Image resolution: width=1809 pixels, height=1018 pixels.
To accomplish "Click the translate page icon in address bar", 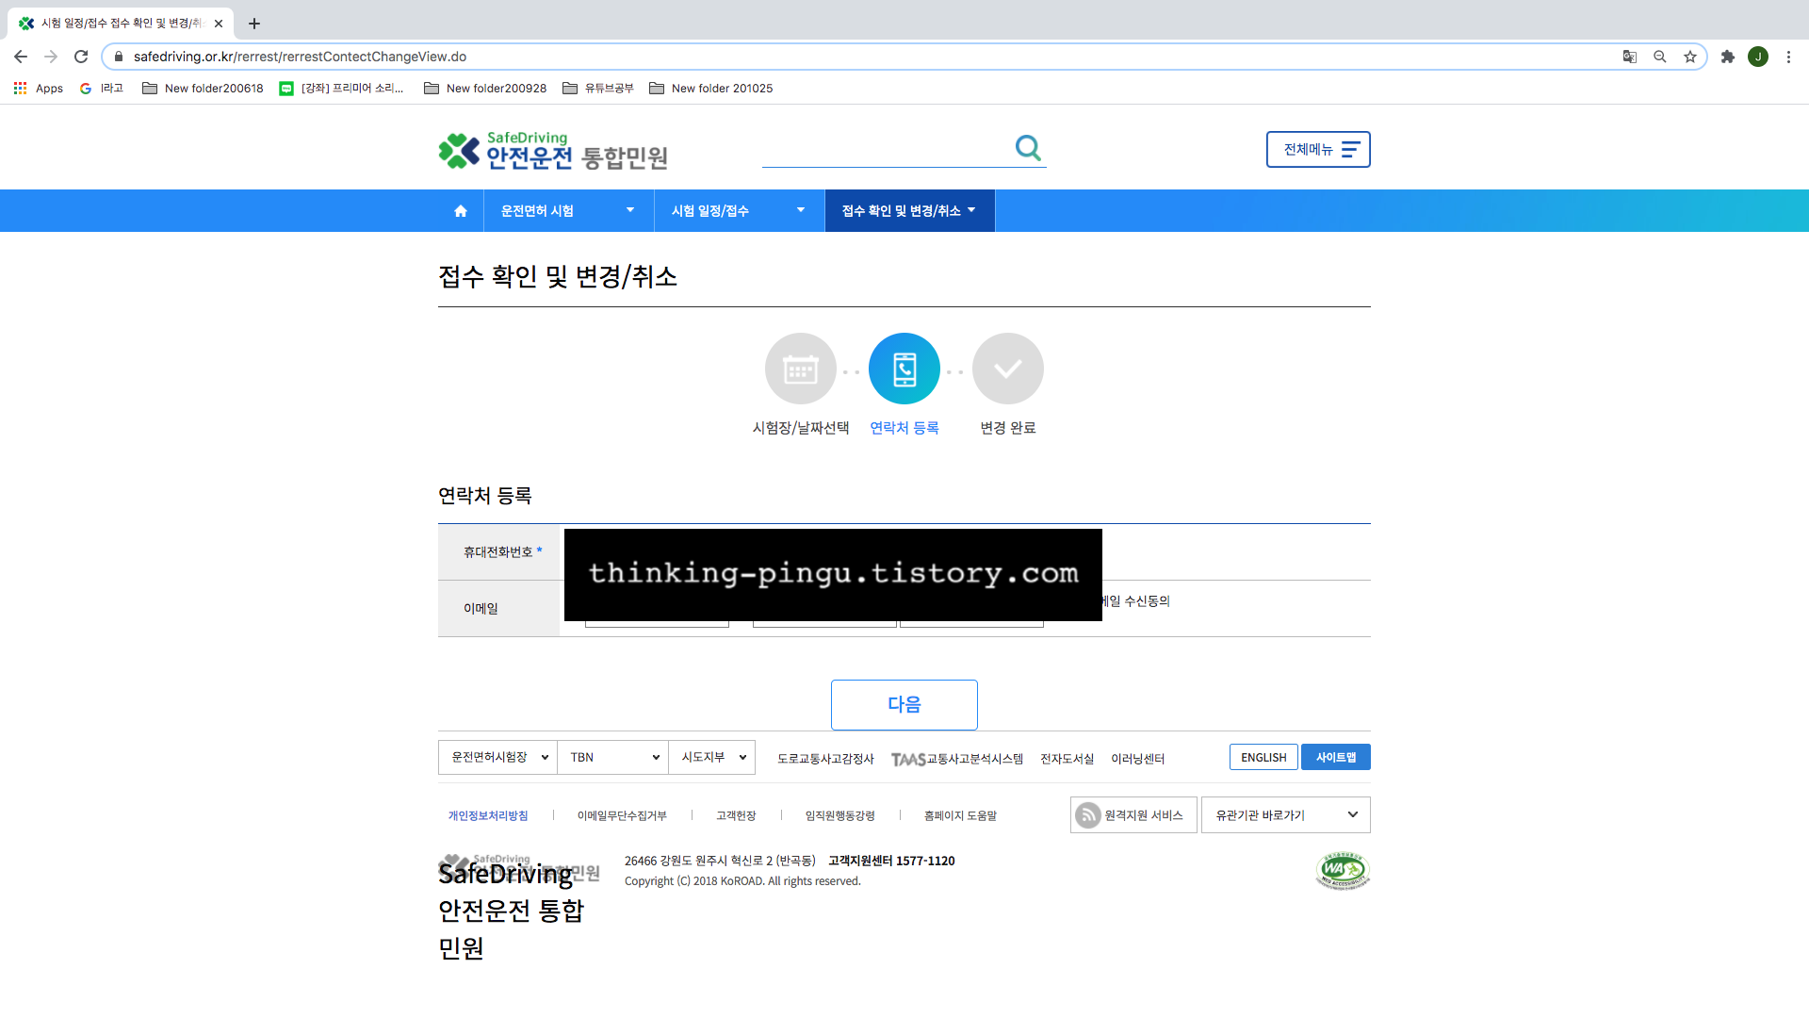I will click(x=1630, y=57).
